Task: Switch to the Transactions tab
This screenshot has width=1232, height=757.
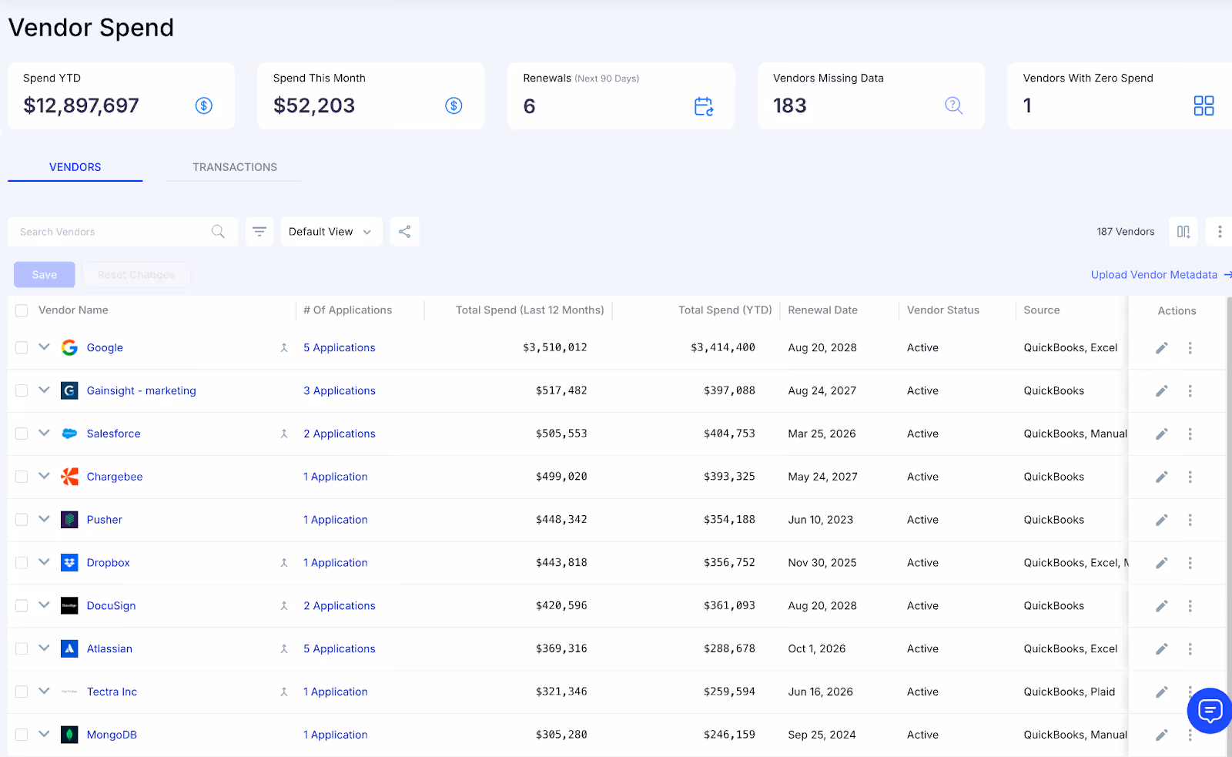Action: coord(235,167)
